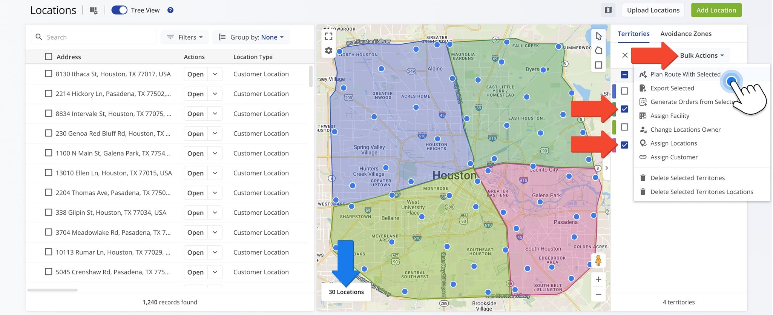Check the blue territory checkbox
This screenshot has width=773, height=315.
coord(624,91)
